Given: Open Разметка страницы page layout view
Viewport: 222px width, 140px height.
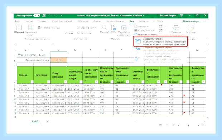Looking at the screenshot, I should (x=49, y=28).
